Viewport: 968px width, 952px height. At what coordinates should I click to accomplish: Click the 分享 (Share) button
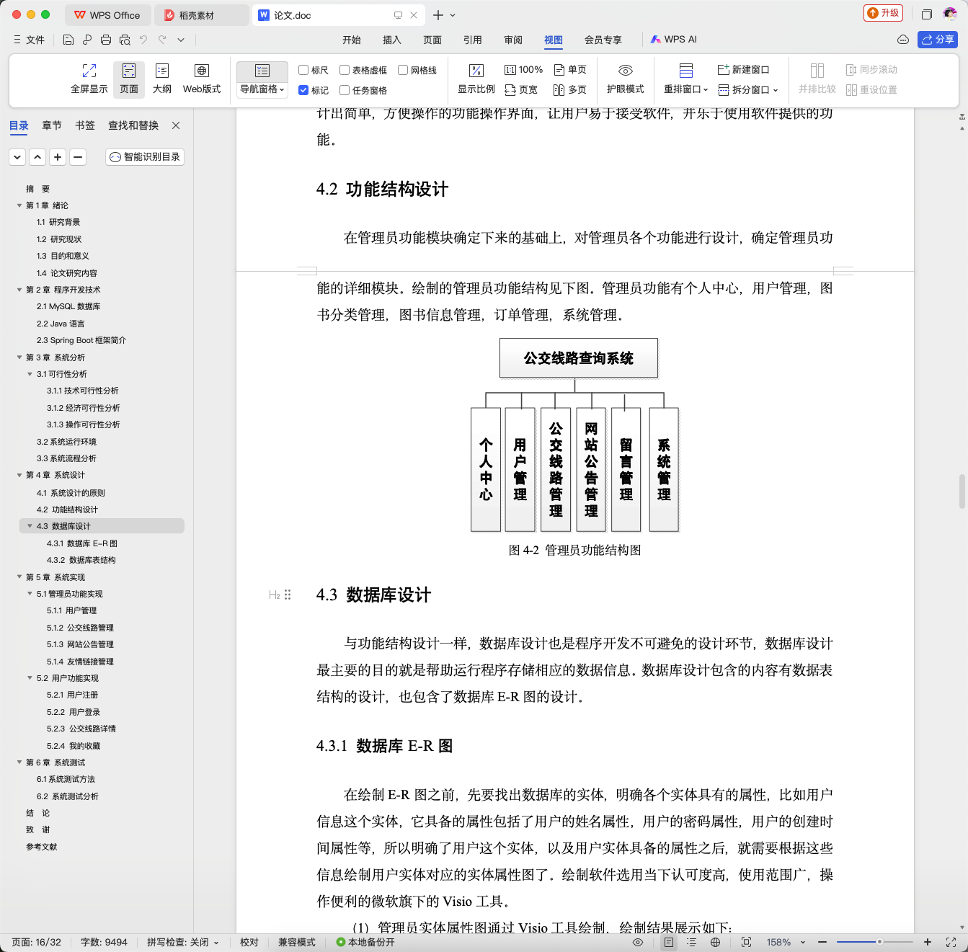(x=938, y=40)
